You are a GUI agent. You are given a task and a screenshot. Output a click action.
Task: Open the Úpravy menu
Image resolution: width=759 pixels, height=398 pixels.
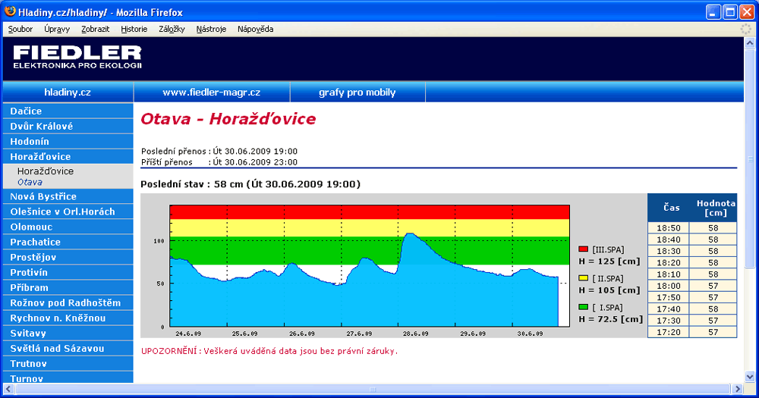click(x=57, y=29)
